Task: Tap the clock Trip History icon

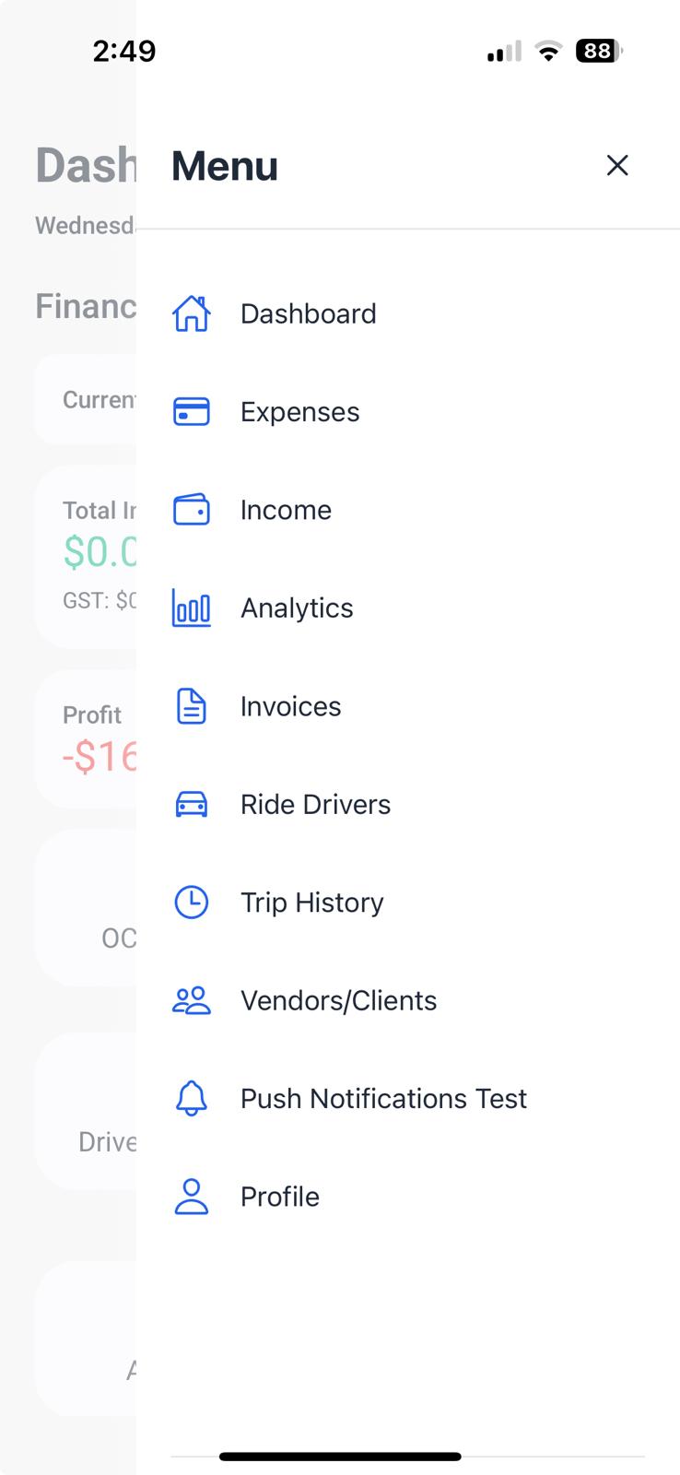Action: pos(192,903)
